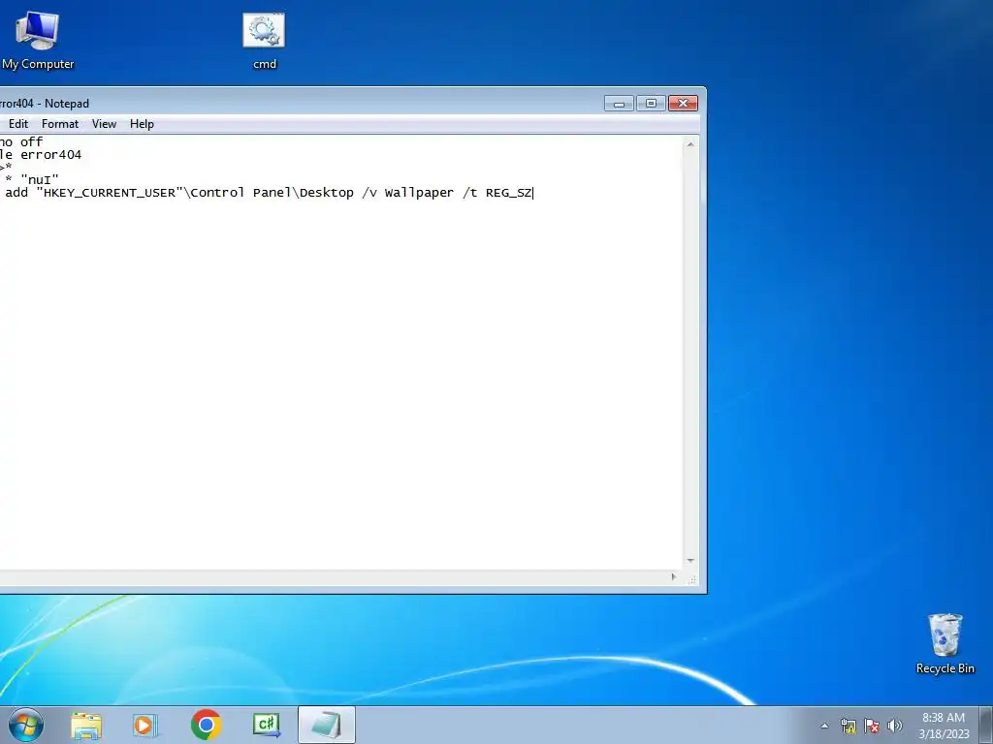Launch Google Chrome from the taskbar
The image size is (993, 744).
[206, 725]
